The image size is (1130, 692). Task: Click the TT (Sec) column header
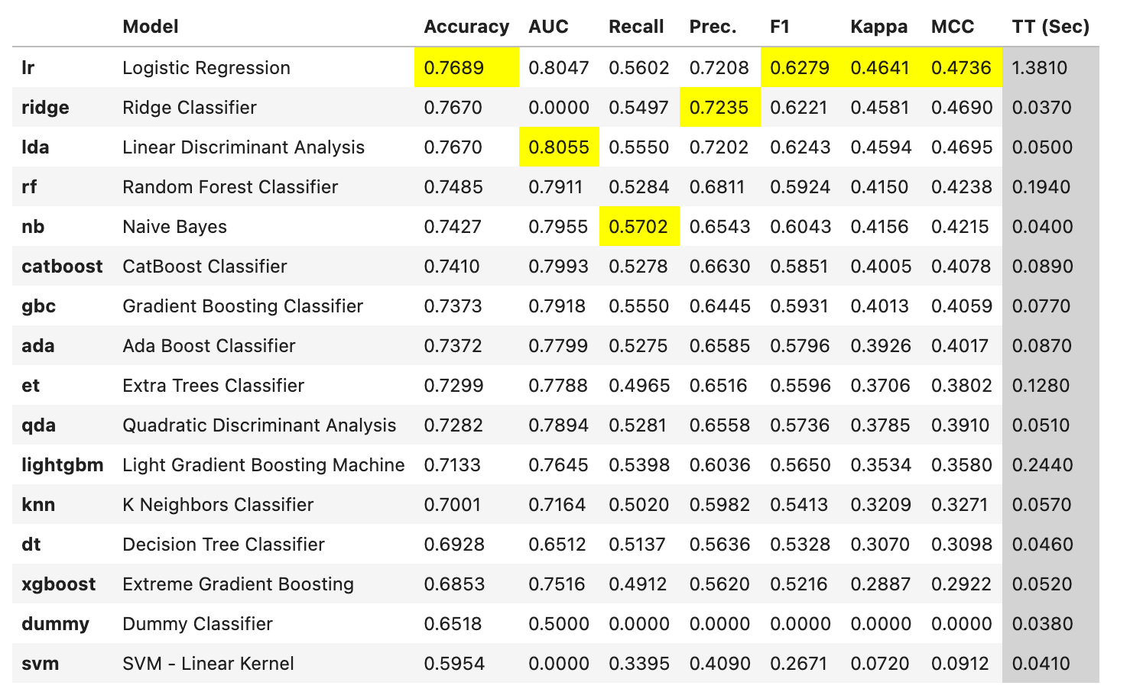click(1050, 27)
